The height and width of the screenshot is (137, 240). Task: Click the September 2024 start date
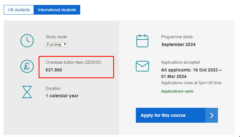pyautogui.click(x=178, y=44)
